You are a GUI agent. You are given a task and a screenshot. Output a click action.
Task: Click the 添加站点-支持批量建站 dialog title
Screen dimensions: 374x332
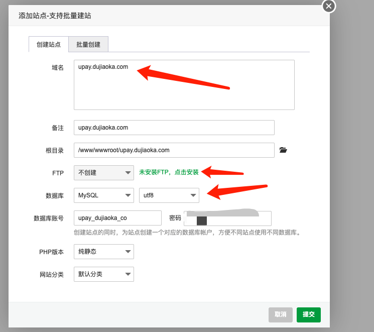coord(55,16)
